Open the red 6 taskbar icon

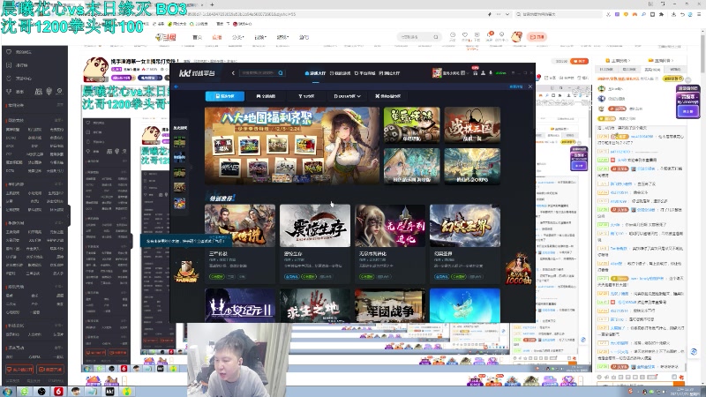pos(58,391)
